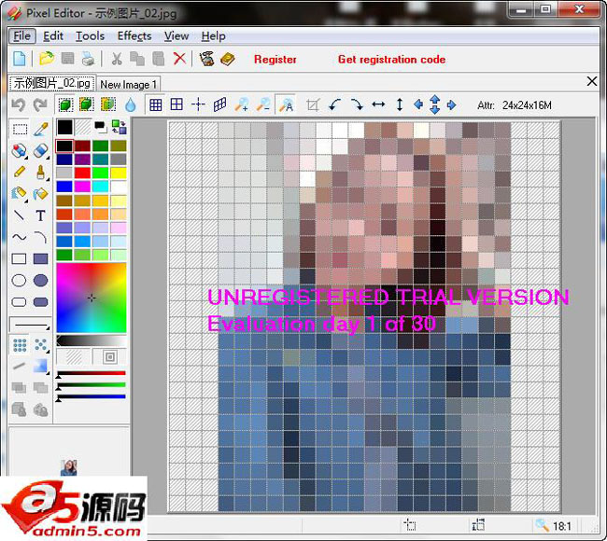Select the straight line tool
This screenshot has width=607, height=541.
[19, 215]
